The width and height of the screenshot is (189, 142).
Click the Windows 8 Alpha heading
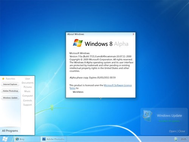coord(107,44)
